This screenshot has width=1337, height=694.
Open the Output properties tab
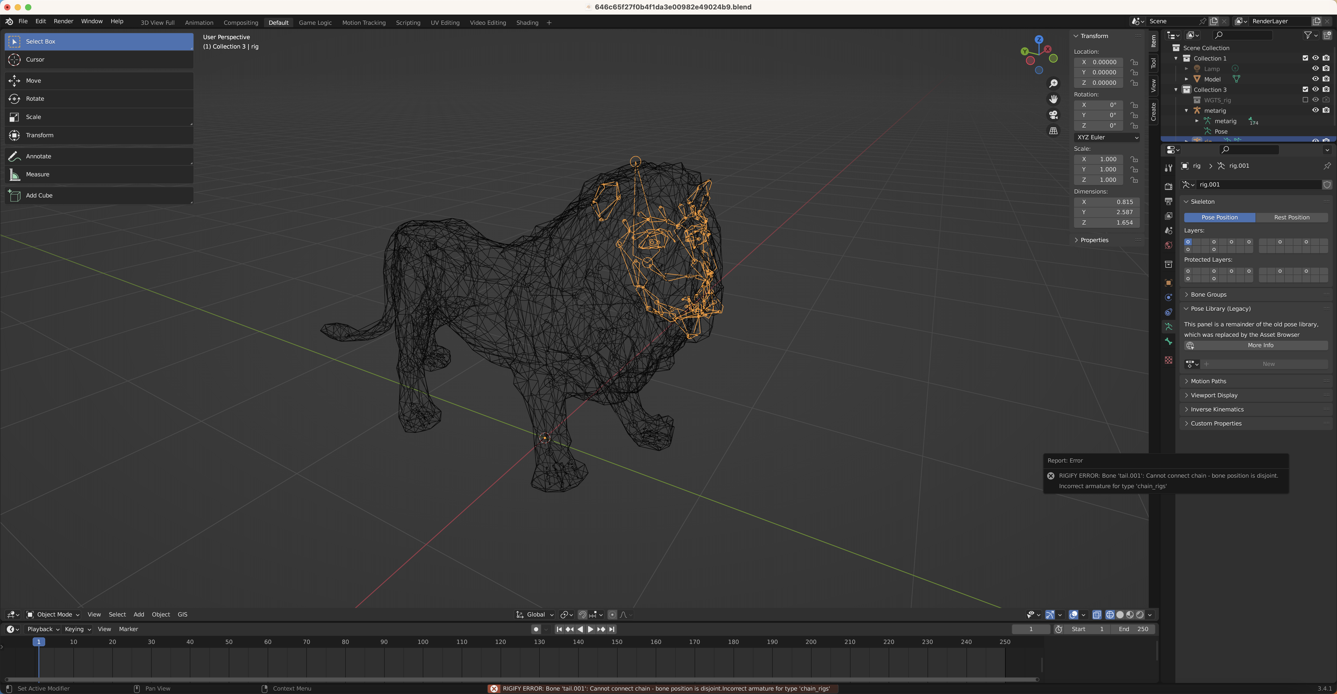[1168, 201]
